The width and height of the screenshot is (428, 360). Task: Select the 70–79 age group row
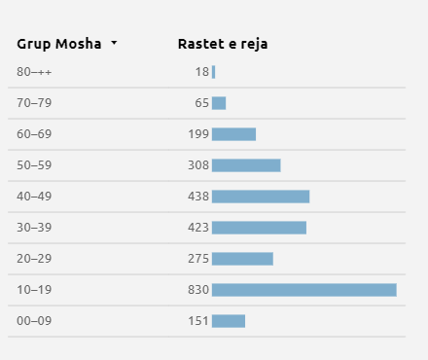click(x=206, y=103)
